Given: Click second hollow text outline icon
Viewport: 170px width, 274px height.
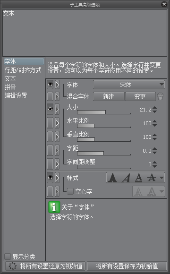Looking at the screenshot, I should click(152, 192).
